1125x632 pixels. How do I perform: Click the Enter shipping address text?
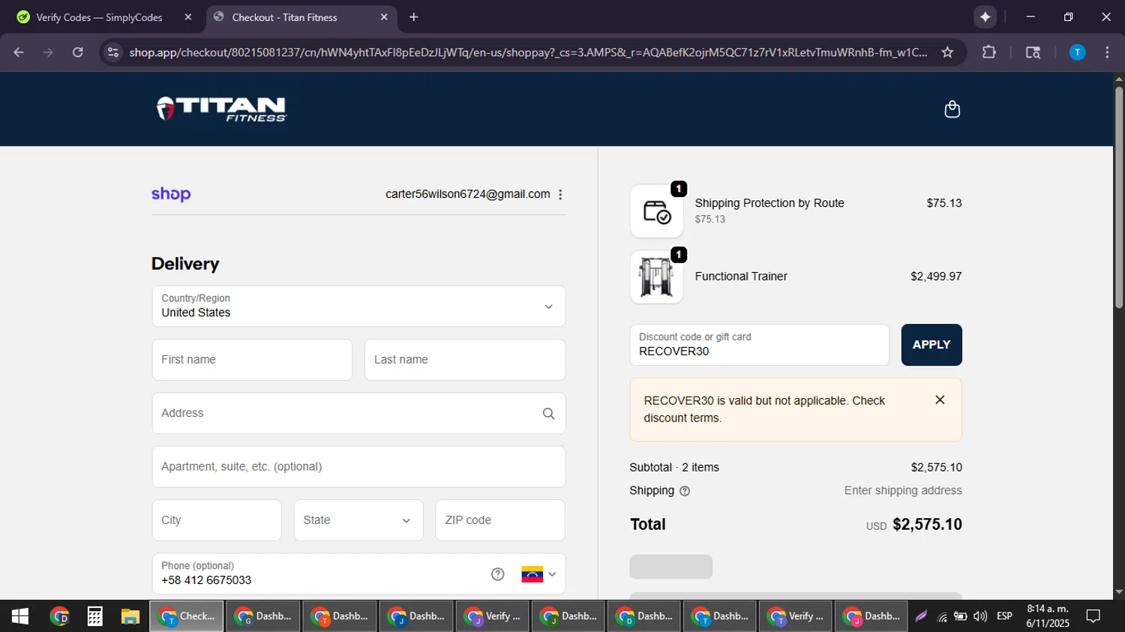click(x=903, y=491)
